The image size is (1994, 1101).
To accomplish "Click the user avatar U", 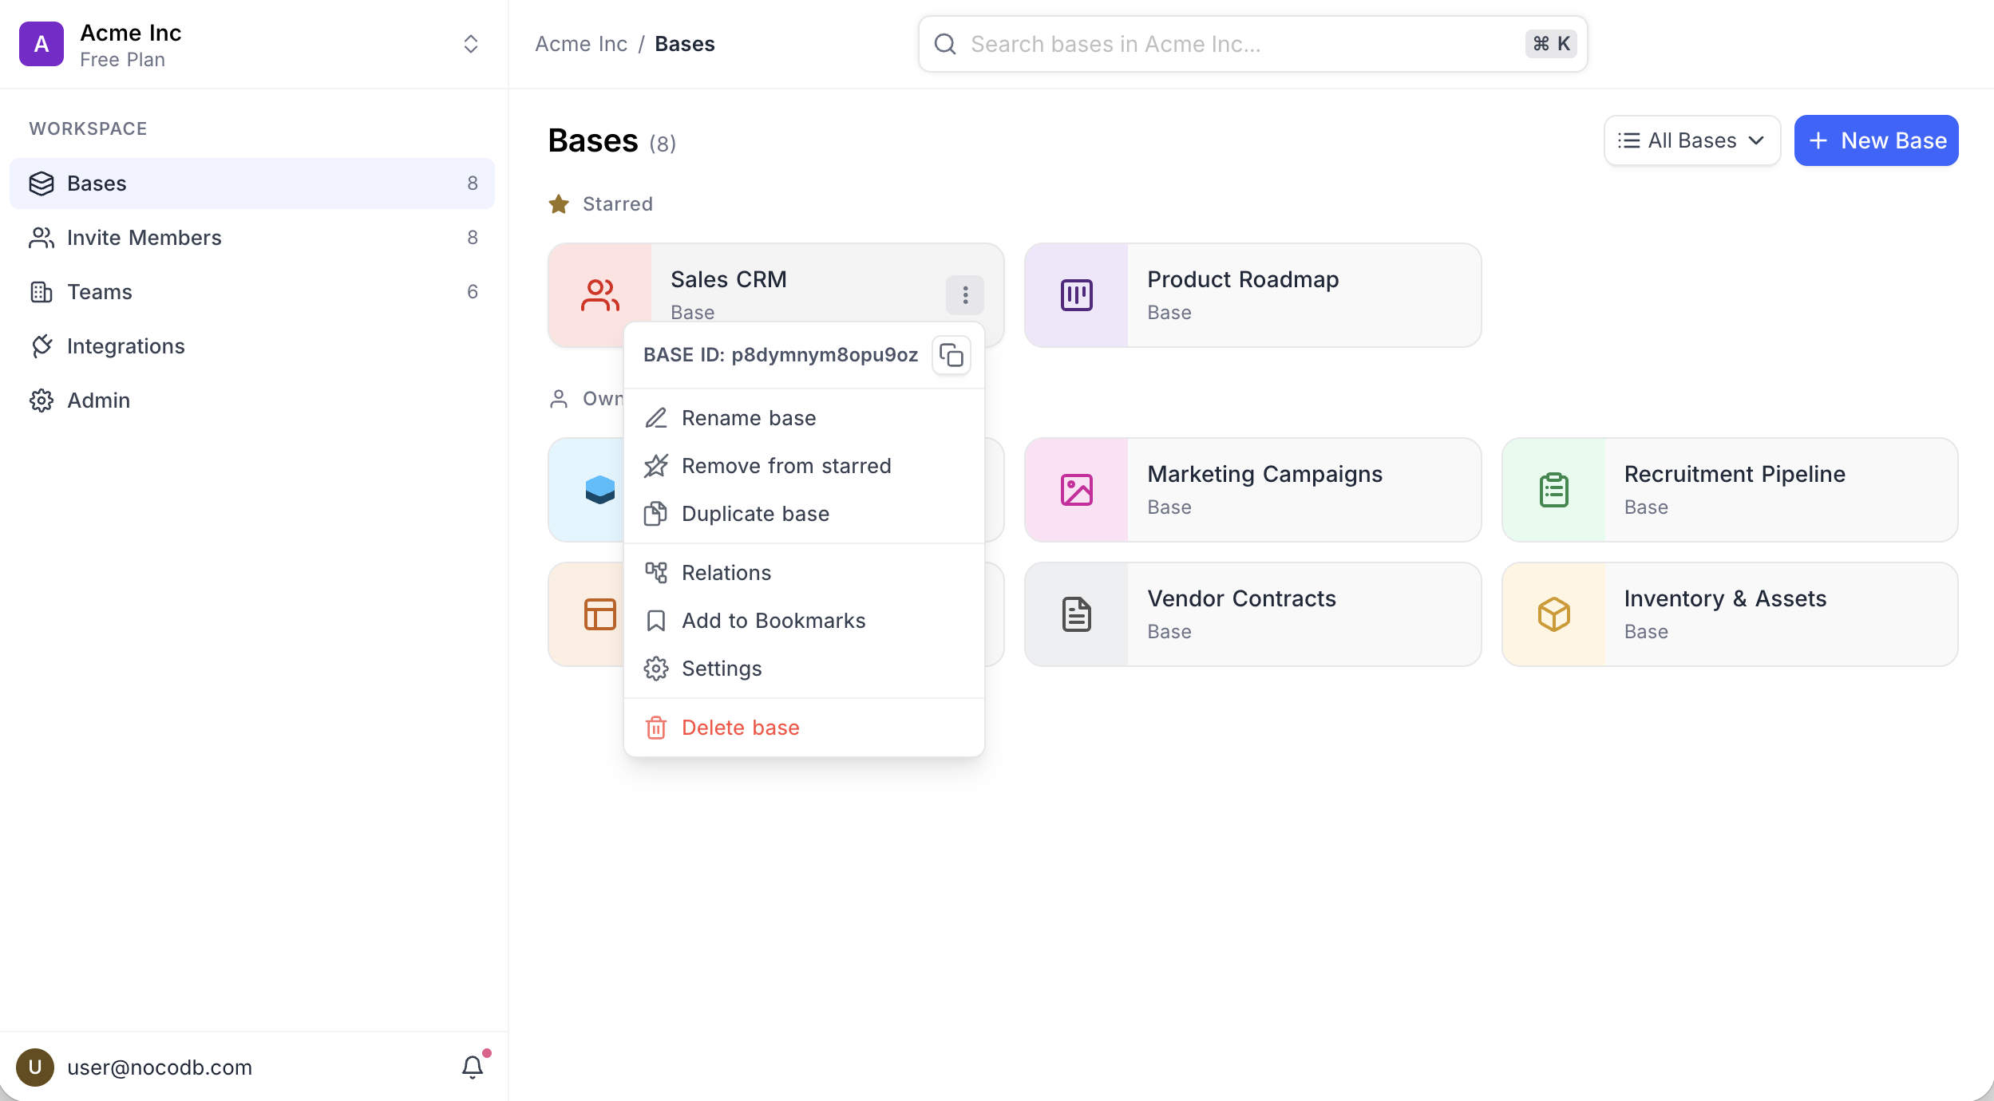I will (35, 1067).
